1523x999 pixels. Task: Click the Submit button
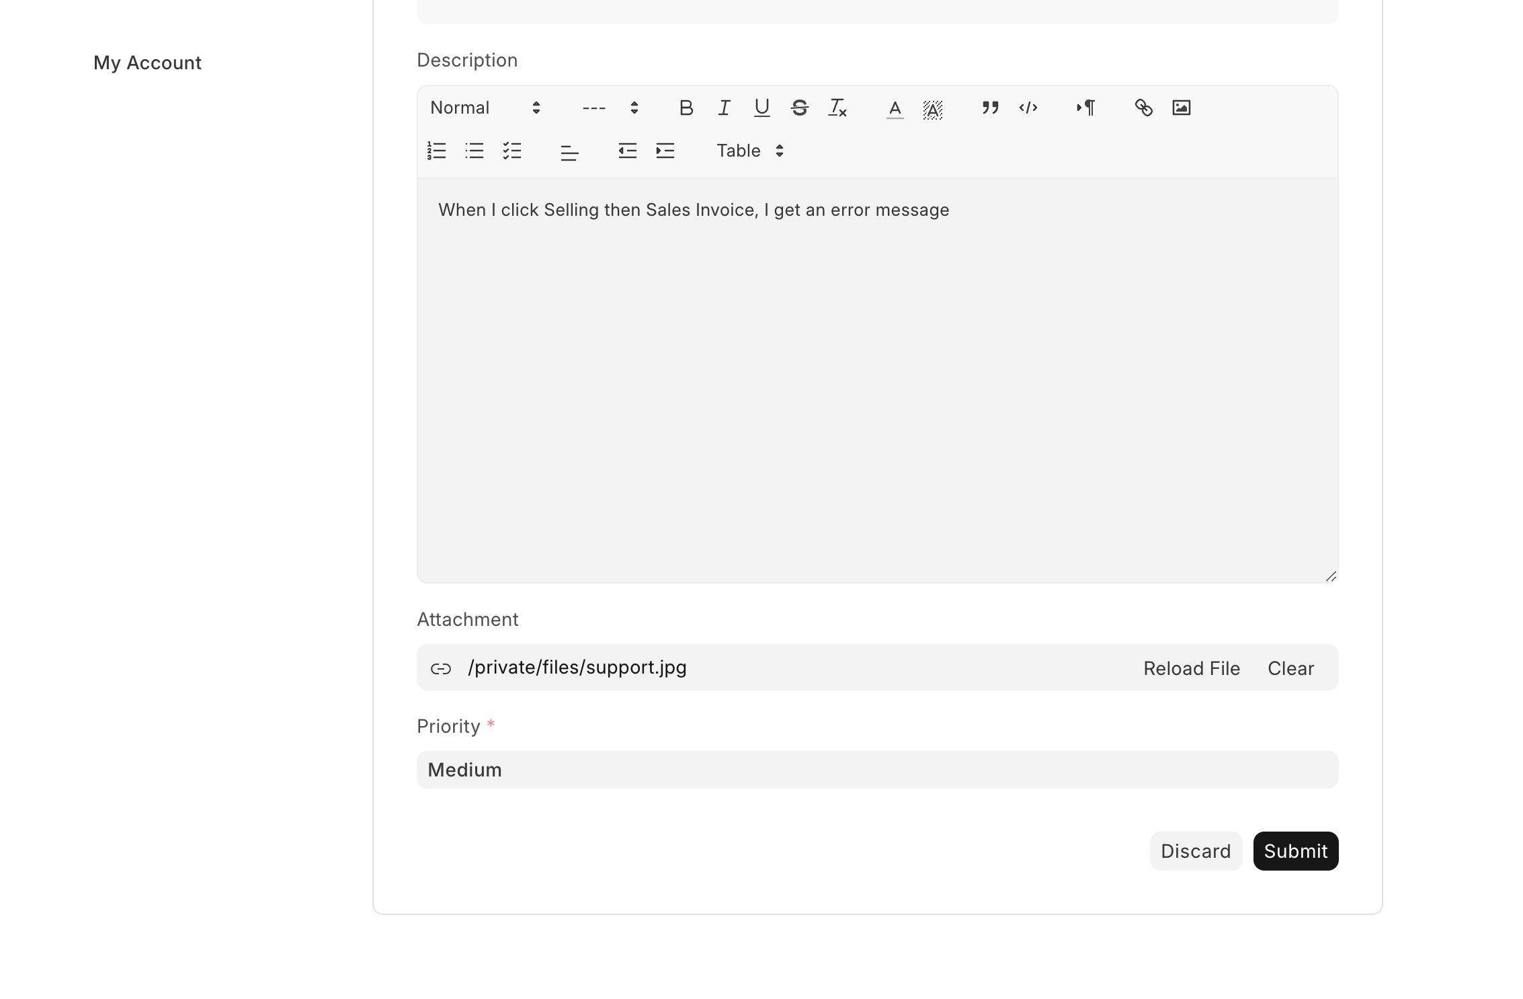[1295, 851]
